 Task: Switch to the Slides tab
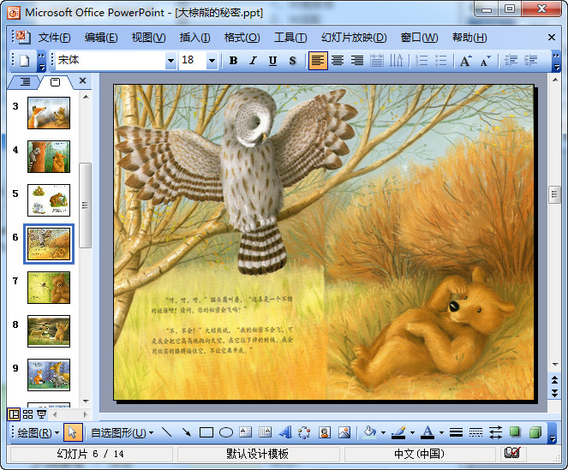[55, 82]
